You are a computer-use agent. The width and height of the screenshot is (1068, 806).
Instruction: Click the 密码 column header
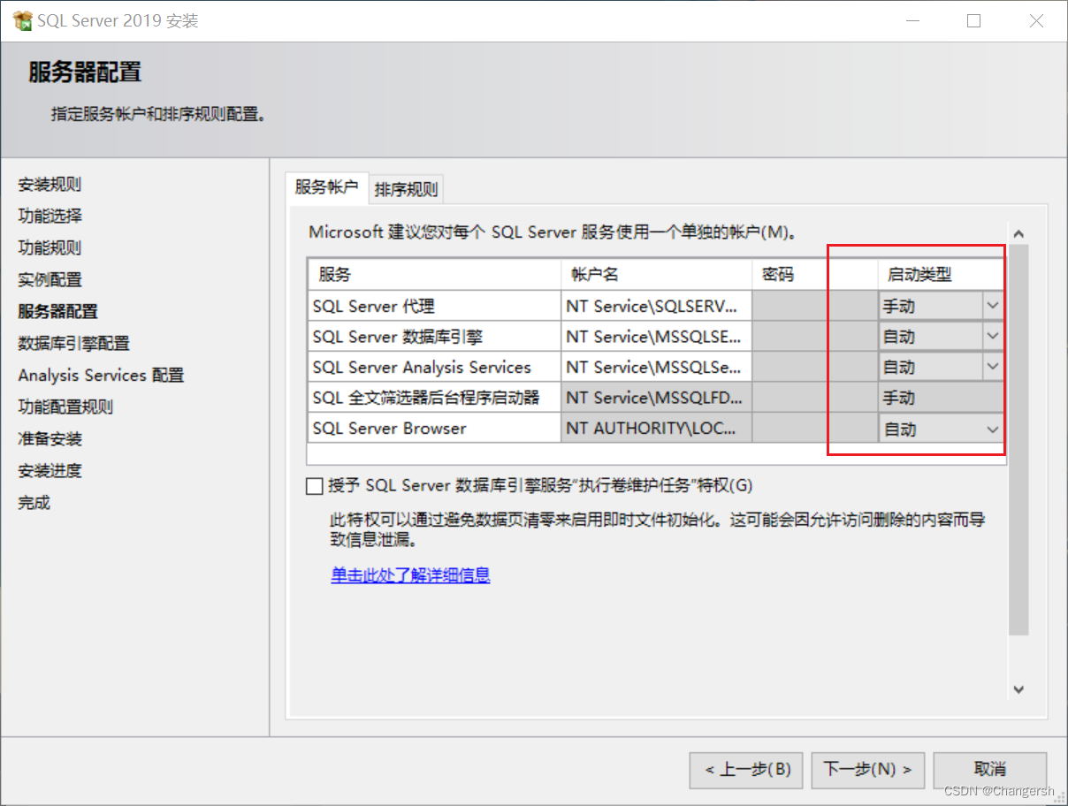point(814,275)
